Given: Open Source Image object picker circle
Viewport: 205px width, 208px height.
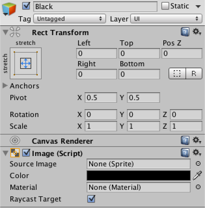Looking at the screenshot, I should point(198,163).
